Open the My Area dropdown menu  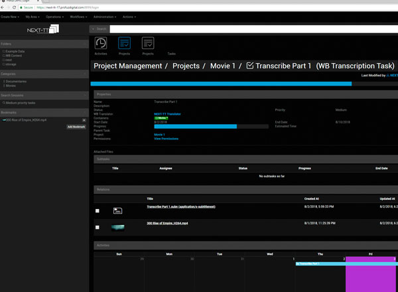tap(33, 17)
